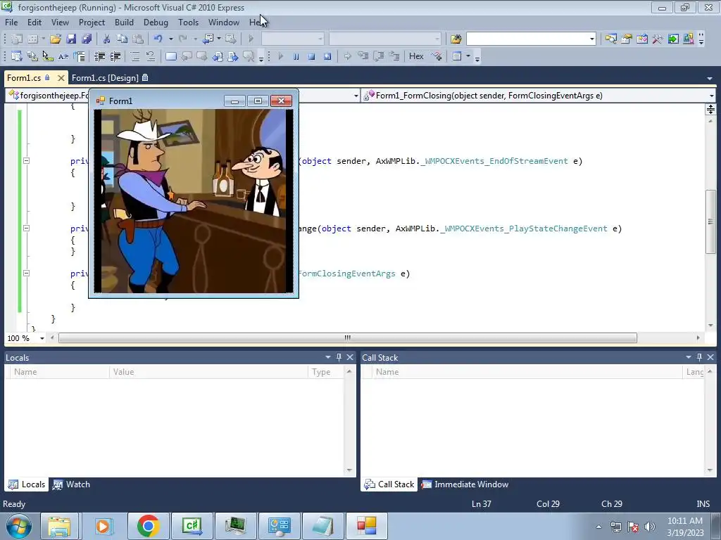Open the File menu
Screen dimensions: 721x540
click(x=11, y=22)
